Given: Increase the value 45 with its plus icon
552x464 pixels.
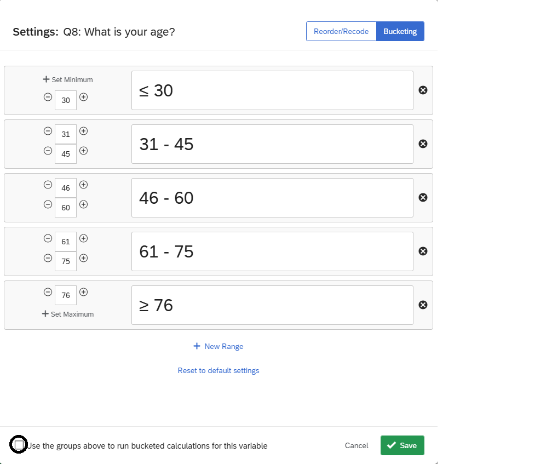Looking at the screenshot, I should 83,151.
